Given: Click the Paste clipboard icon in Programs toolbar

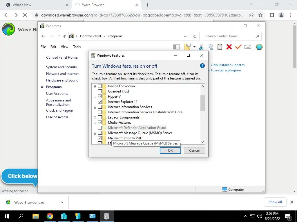Looking at the screenshot, I should [220, 47].
